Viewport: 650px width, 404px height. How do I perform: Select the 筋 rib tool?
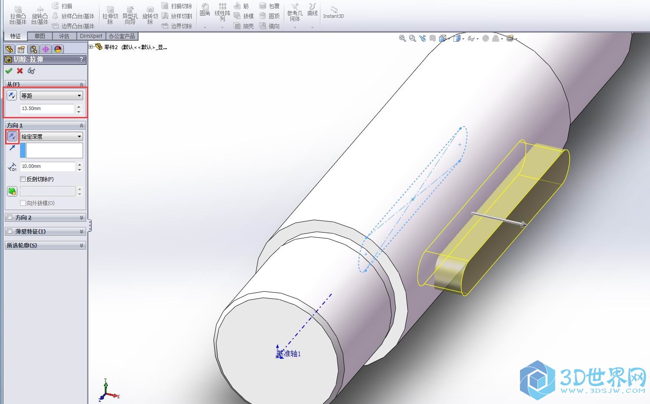click(241, 6)
